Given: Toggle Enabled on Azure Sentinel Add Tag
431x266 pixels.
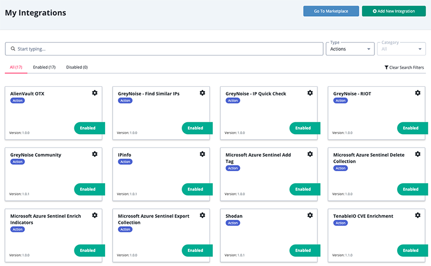Looking at the screenshot, I should click(x=305, y=190).
